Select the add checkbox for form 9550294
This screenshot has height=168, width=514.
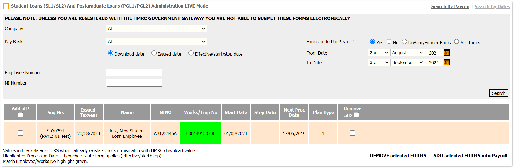pos(21,133)
